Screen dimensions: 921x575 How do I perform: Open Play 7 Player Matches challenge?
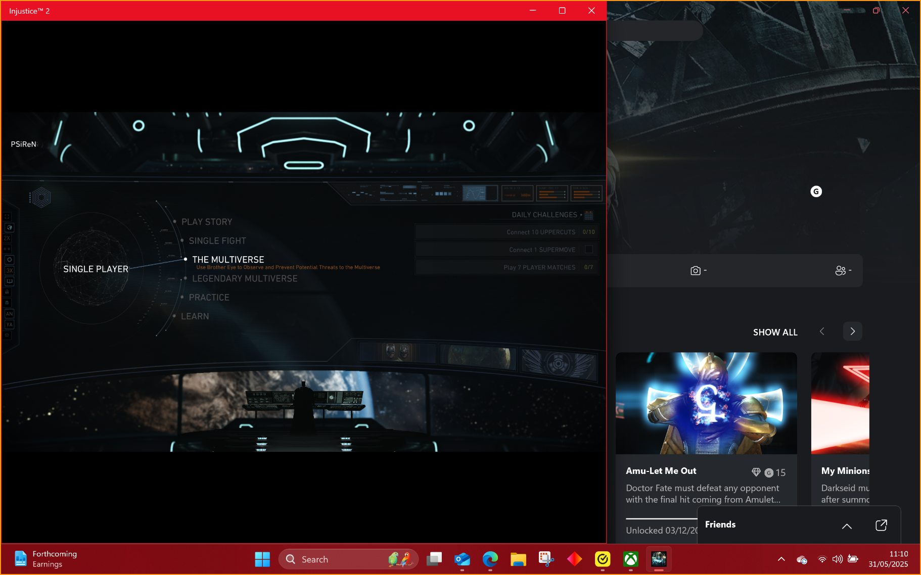tap(507, 267)
